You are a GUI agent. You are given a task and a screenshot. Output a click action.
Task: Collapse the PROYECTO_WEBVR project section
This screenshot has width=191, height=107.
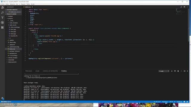coord(13,14)
